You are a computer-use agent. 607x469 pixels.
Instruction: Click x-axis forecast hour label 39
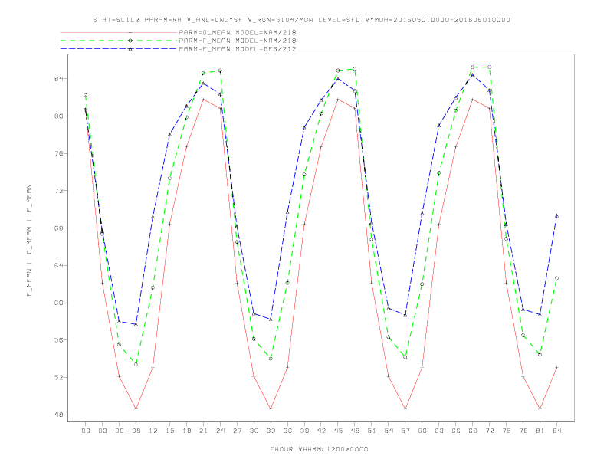coord(304,431)
